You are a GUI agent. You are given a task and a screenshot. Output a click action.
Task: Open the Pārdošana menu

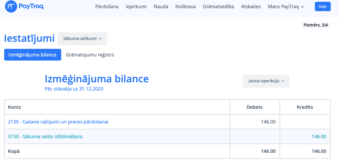[107, 6]
